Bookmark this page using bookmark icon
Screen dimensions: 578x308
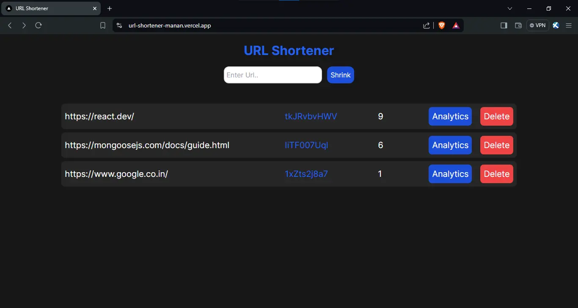(103, 25)
